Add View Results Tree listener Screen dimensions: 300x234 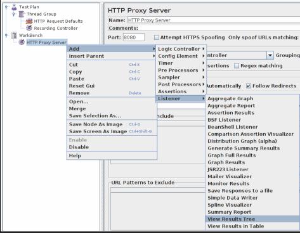click(252, 219)
